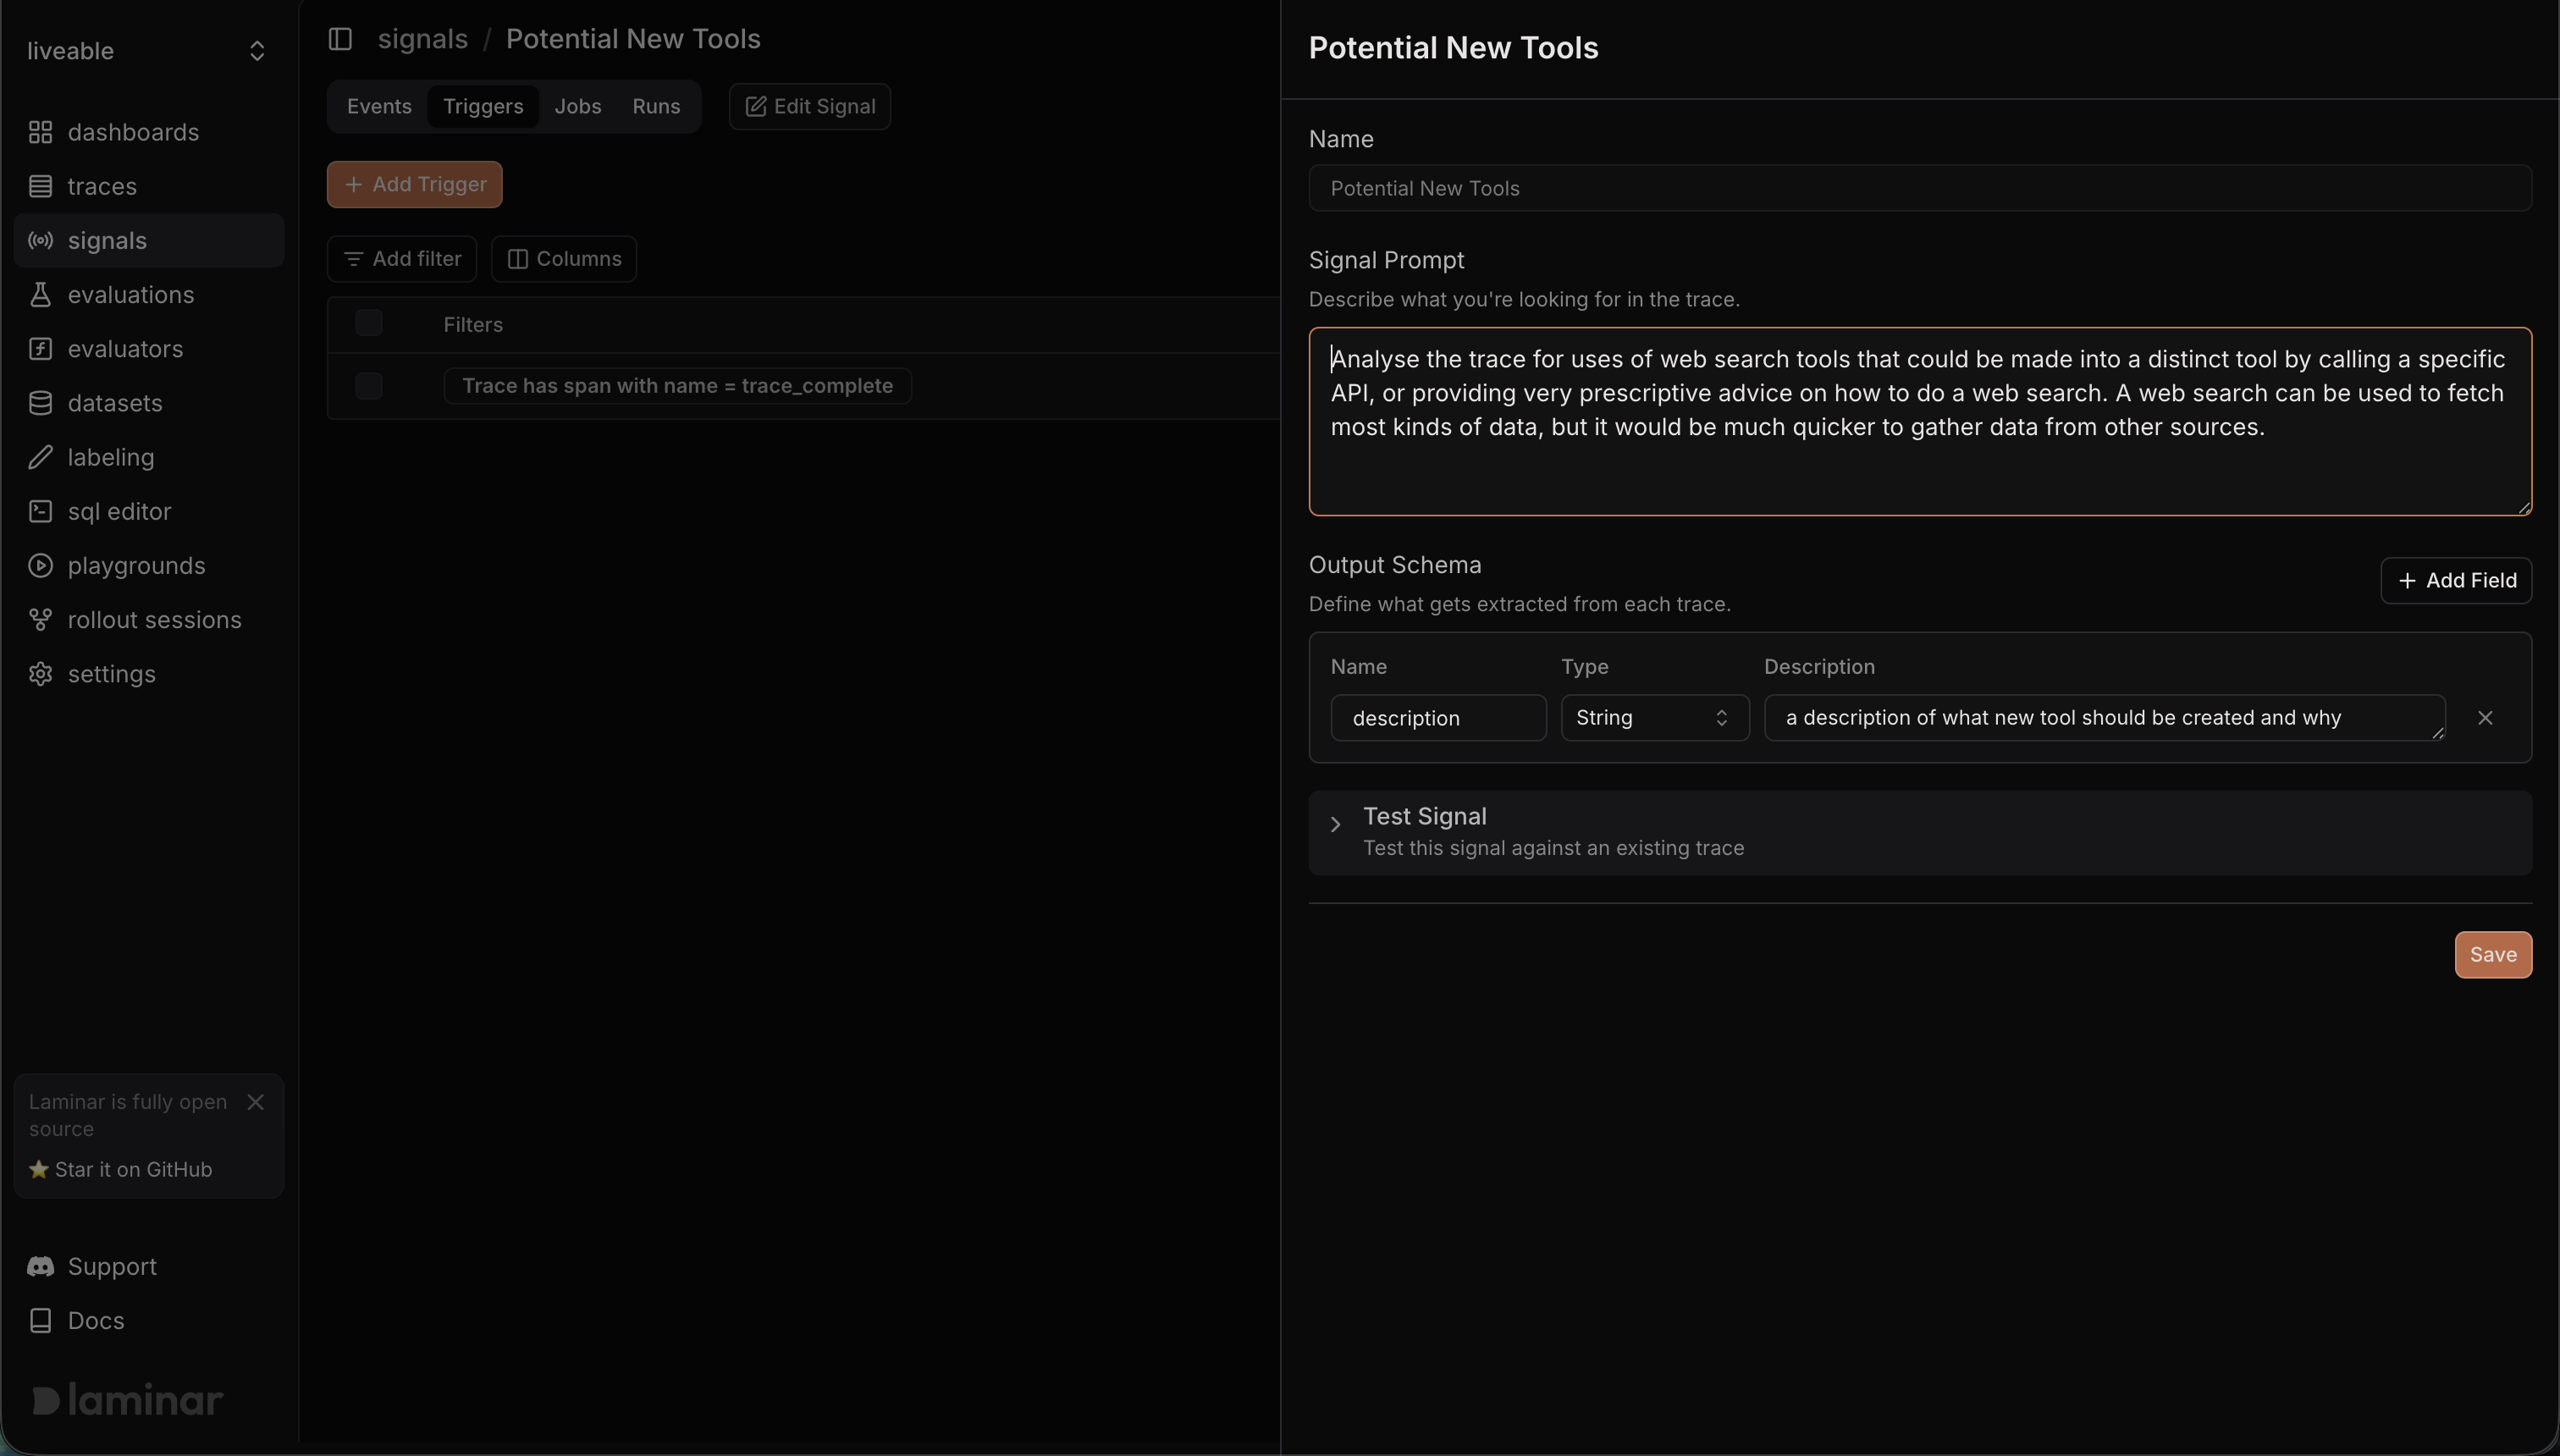This screenshot has width=2560, height=1456.
Task: Open the sql editor
Action: point(119,511)
